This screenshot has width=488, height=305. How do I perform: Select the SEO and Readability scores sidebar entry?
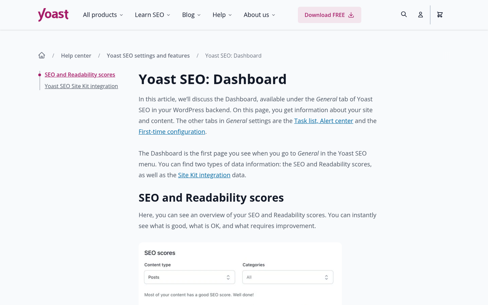(80, 74)
